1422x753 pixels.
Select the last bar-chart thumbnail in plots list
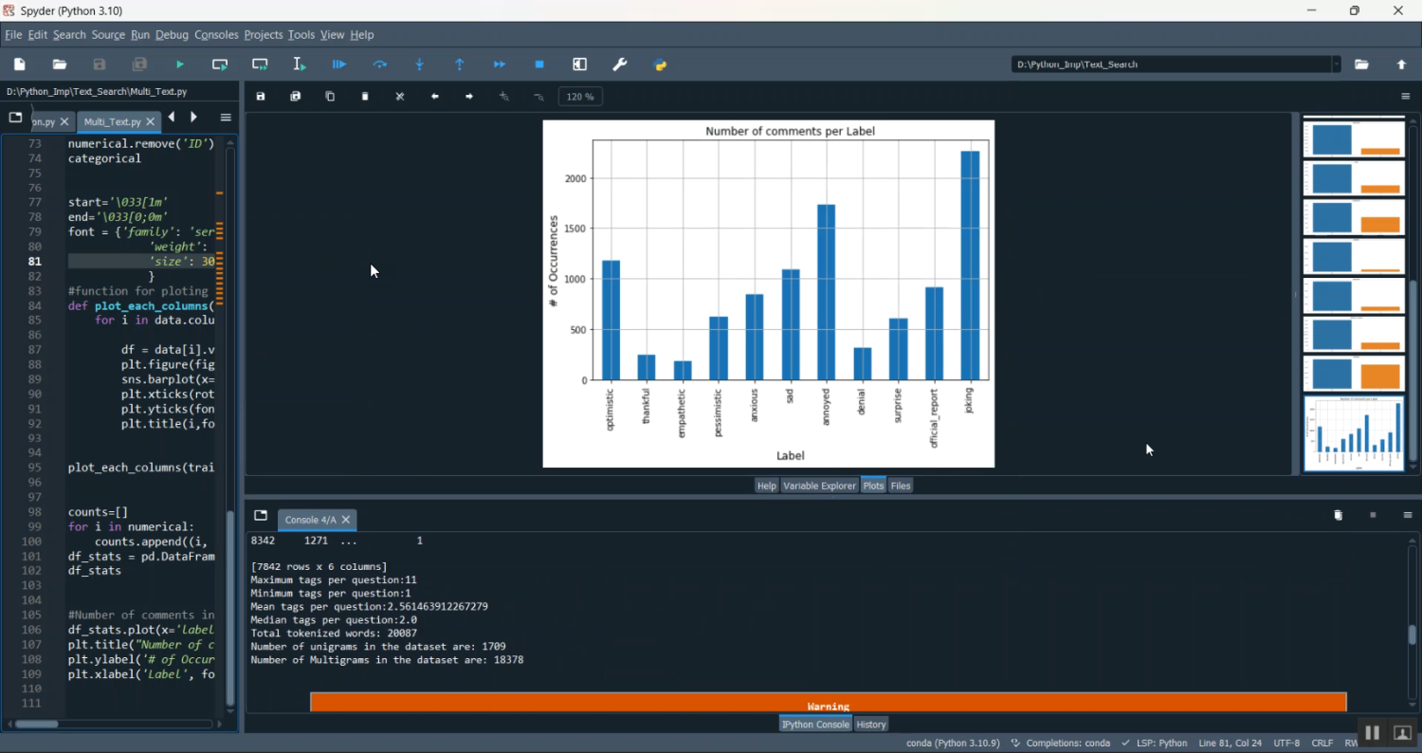point(1353,433)
